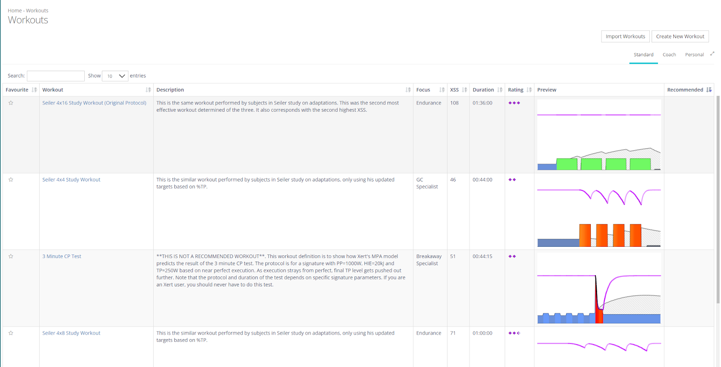Open Seiler 4x16 workout preview chart
The image size is (721, 367).
(599, 135)
